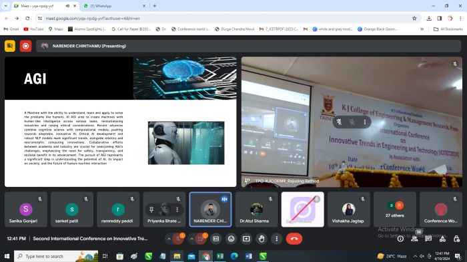Toggle the camera button in call bar
467x262 pixels.
pos(200,239)
